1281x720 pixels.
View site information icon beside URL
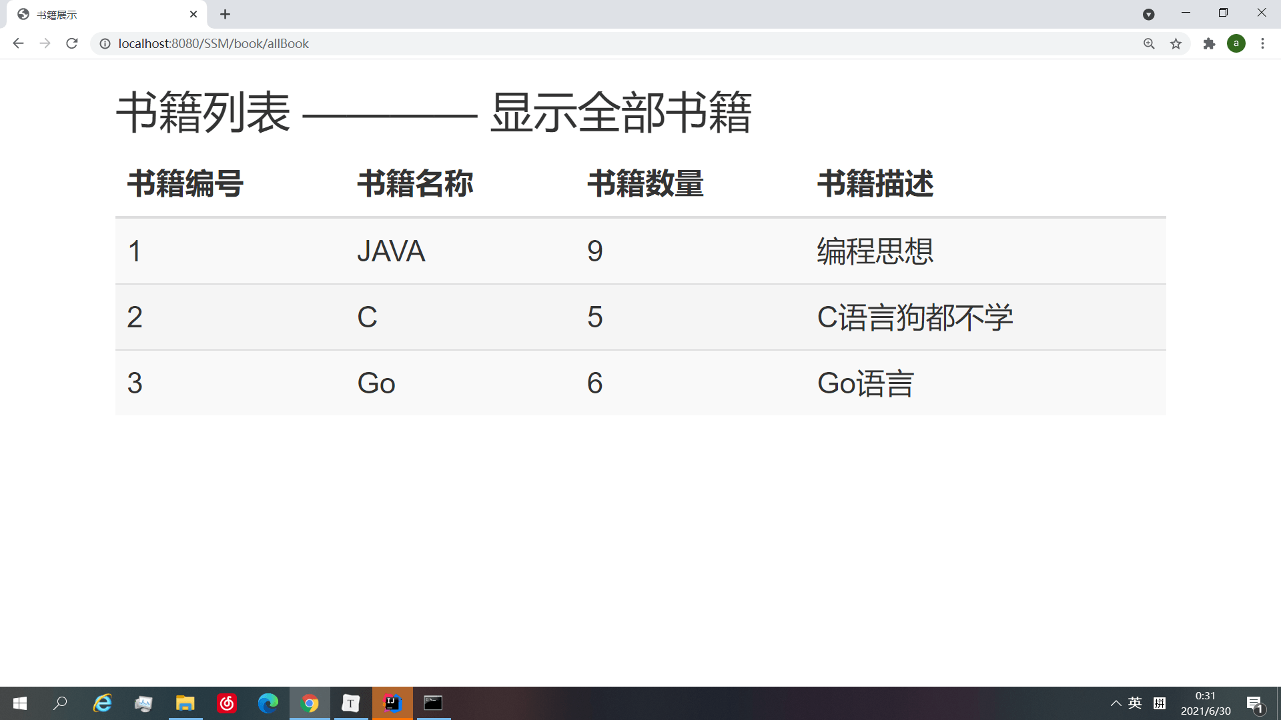(105, 43)
